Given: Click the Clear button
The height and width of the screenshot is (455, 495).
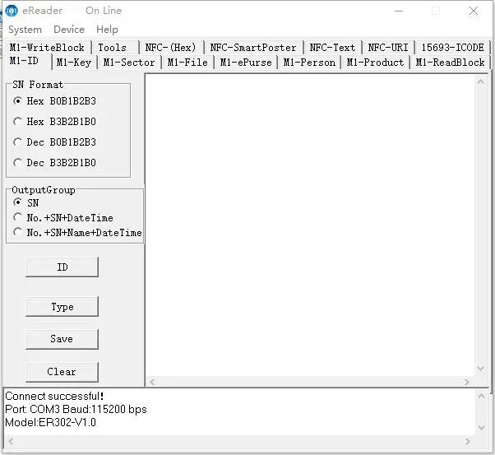Looking at the screenshot, I should (62, 372).
